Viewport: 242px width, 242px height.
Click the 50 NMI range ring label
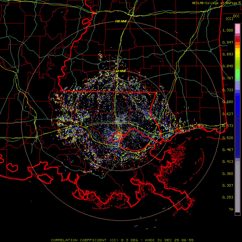121,71
